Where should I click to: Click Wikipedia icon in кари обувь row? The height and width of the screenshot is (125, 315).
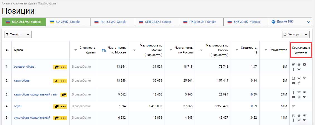click(304, 79)
